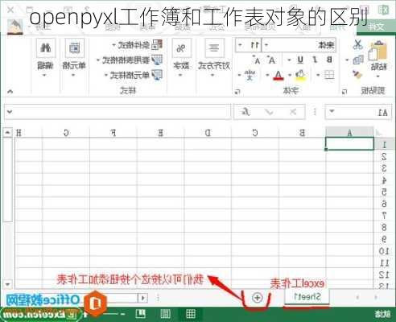Screen dimensions: 396x322
Task: Select the Format Painter brush
Action: [x=357, y=74]
